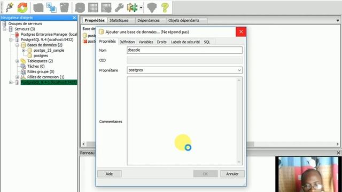This screenshot has width=342, height=192.
Task: Open the SQL query tool icon
Action: (x=80, y=7)
